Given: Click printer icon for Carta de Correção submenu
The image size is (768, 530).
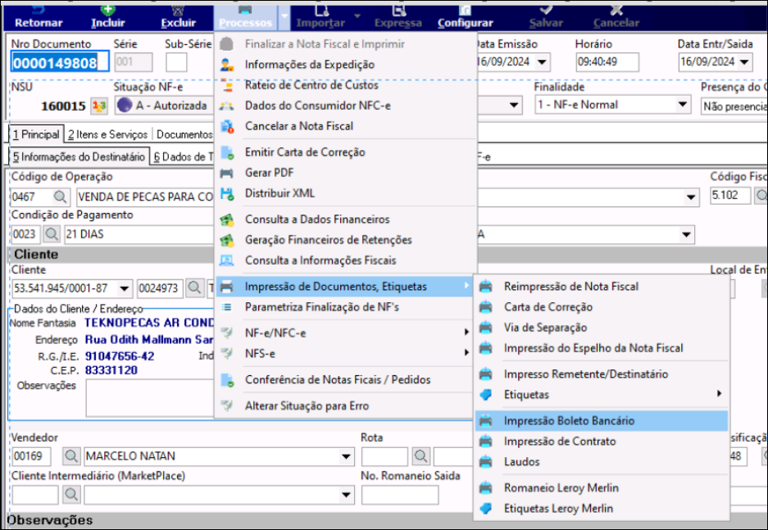Looking at the screenshot, I should pos(486,307).
